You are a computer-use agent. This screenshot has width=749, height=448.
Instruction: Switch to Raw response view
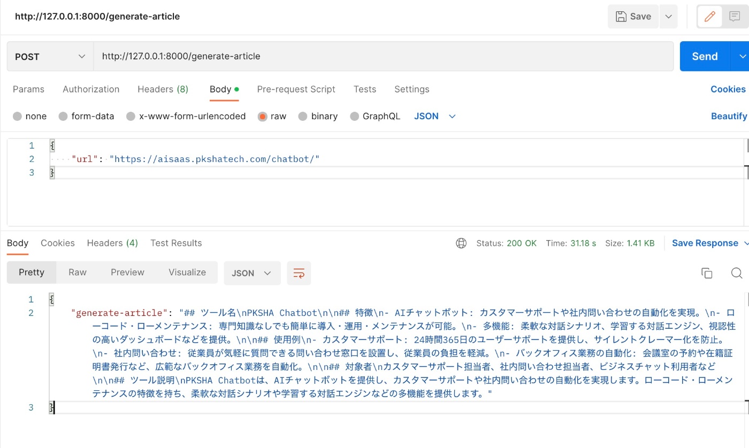pyautogui.click(x=78, y=272)
